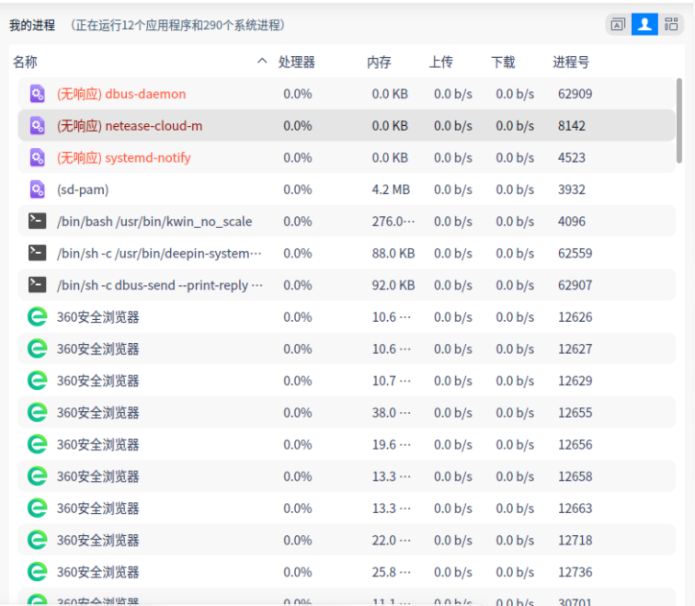
Task: Click 360 browser icon for PID 12655
Action: click(x=37, y=413)
